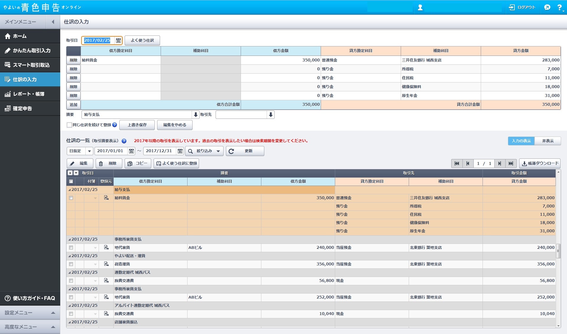Click よく使う仕訳に登録 button
This screenshot has height=334, width=567.
tap(176, 163)
